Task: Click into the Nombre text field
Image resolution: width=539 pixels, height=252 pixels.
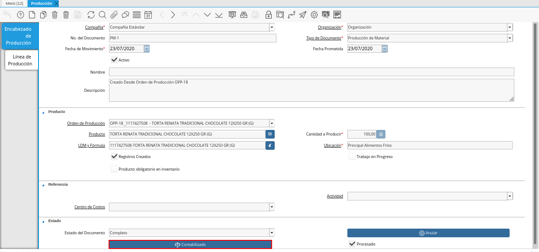Action: (311, 72)
